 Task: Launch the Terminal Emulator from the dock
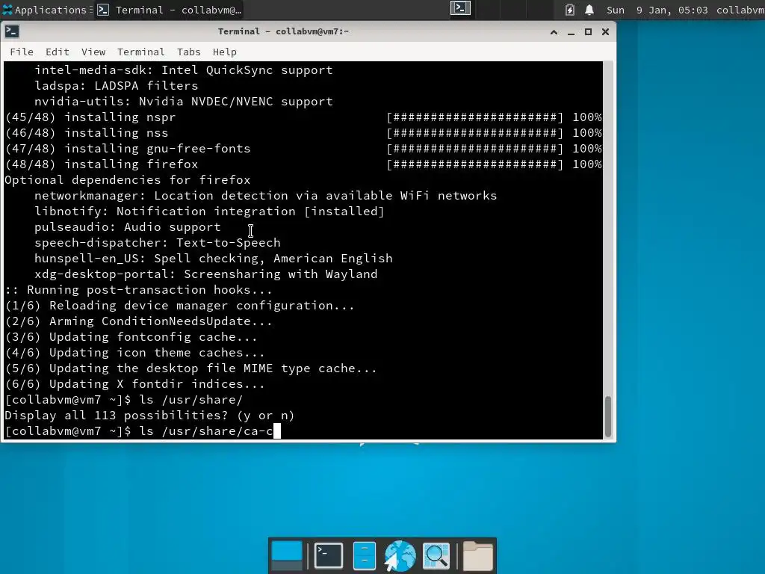[329, 555]
